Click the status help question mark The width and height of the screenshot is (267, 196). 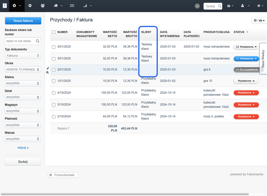(247, 32)
